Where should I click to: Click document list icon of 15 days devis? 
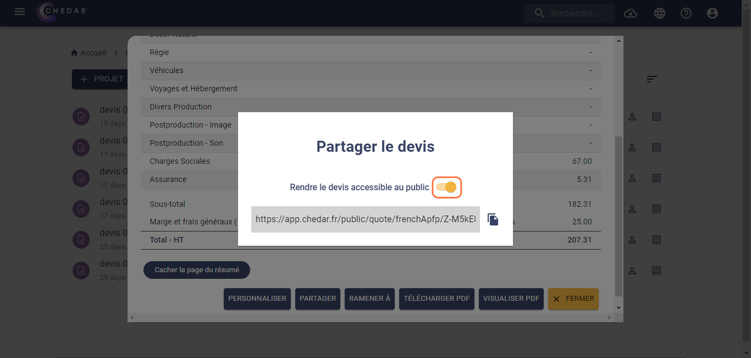coord(656,117)
